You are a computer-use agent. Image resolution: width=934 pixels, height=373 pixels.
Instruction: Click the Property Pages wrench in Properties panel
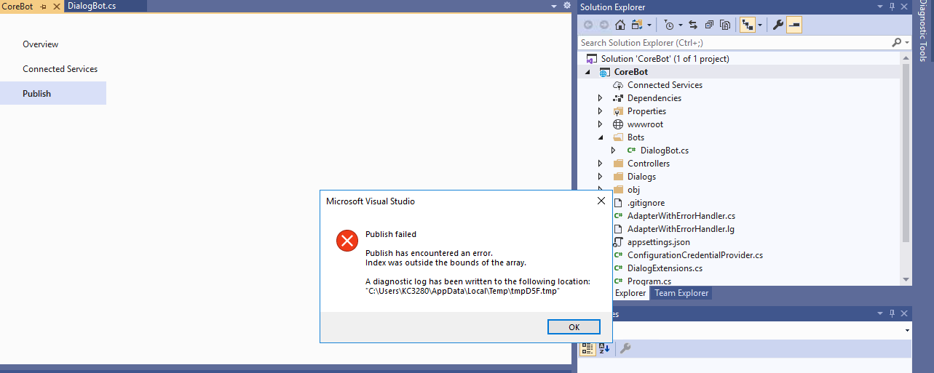[x=625, y=348]
